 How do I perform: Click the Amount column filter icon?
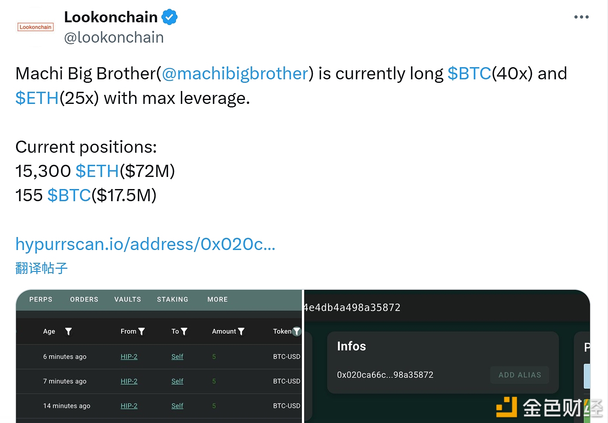(x=241, y=331)
